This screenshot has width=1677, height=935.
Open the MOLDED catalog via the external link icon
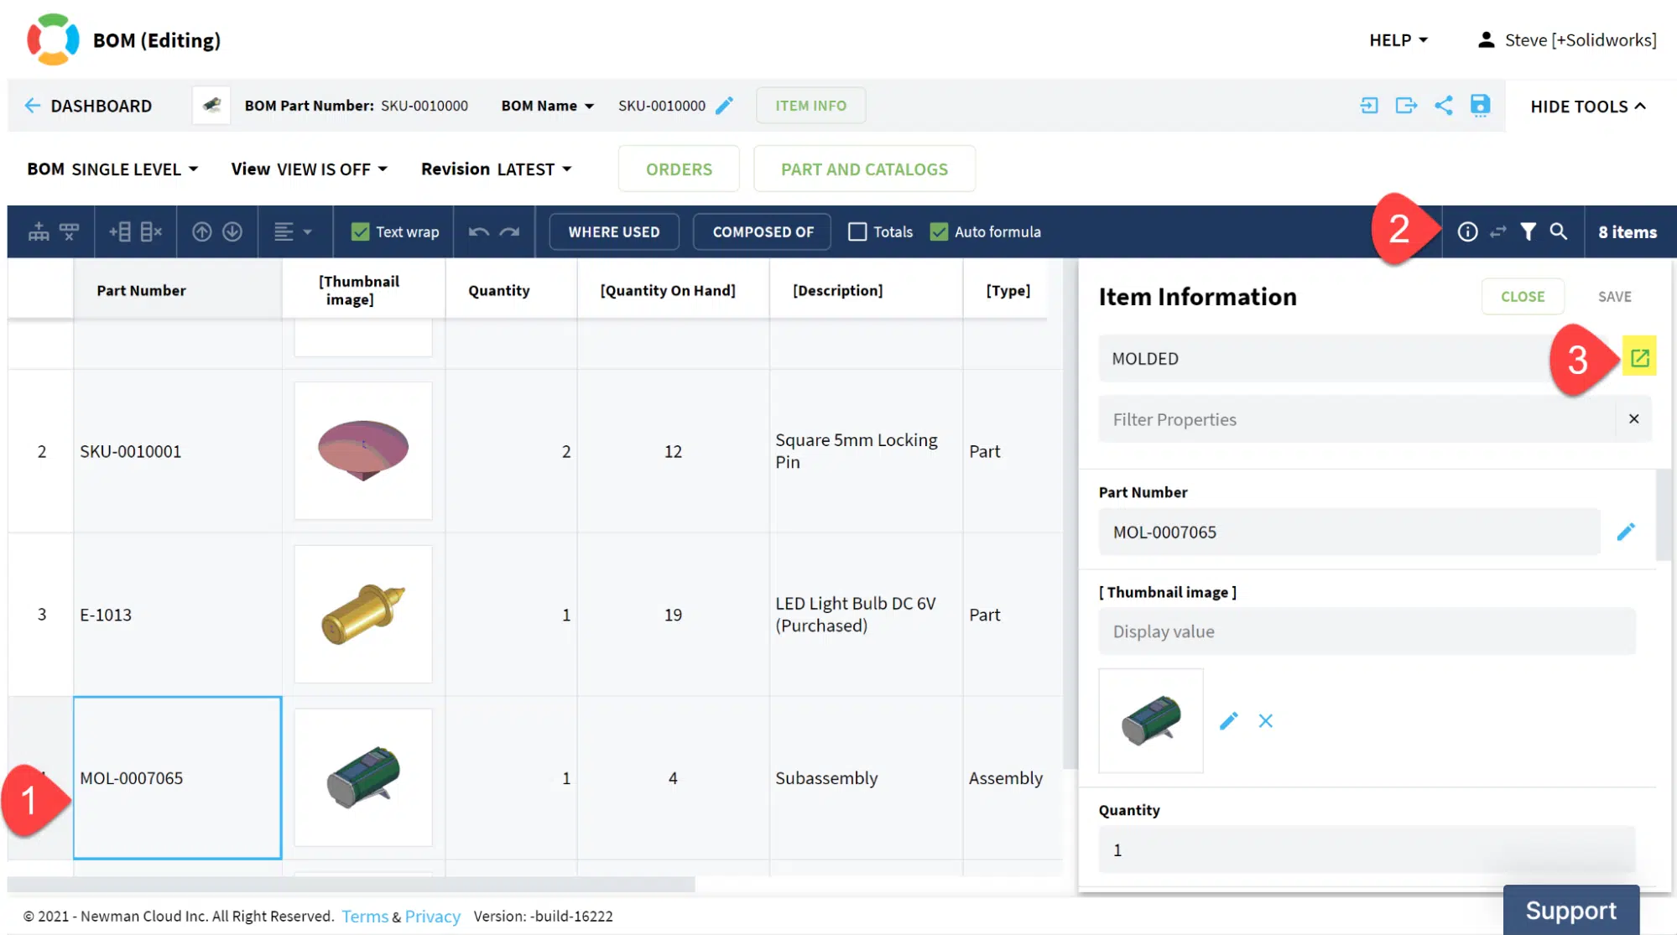pyautogui.click(x=1639, y=358)
